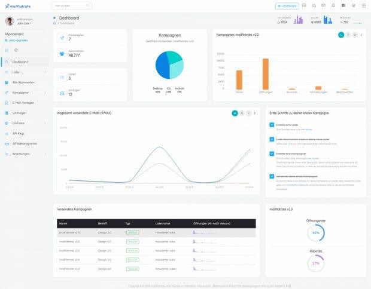Open the mailflatrate logo home link

pyautogui.click(x=18, y=6)
